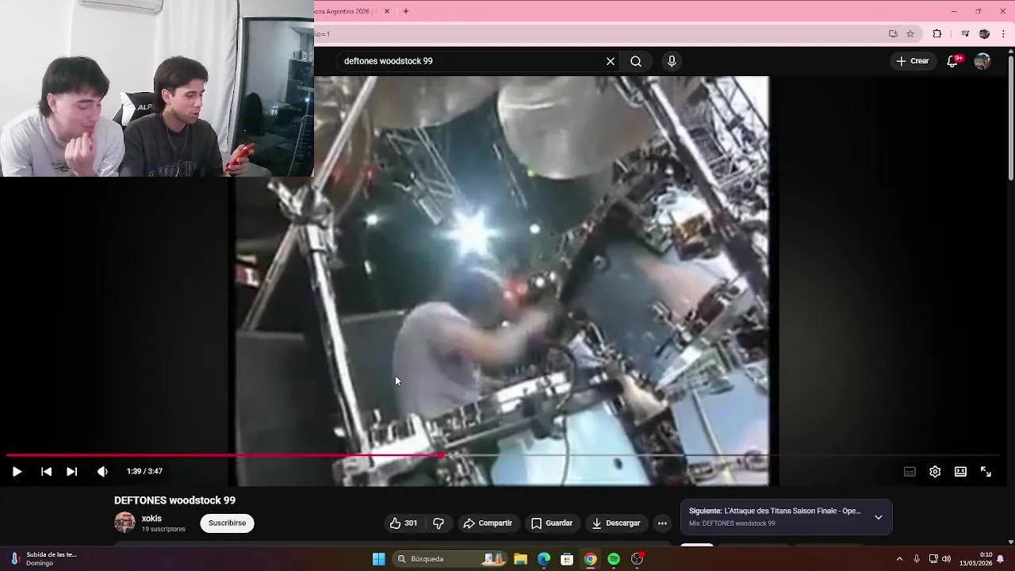The image size is (1015, 571).
Task: Open a new Chrome tab
Action: (x=406, y=11)
